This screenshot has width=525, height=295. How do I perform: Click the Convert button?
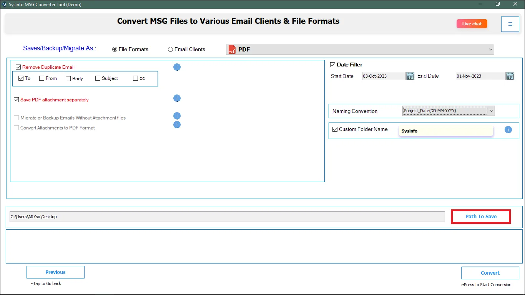490,273
